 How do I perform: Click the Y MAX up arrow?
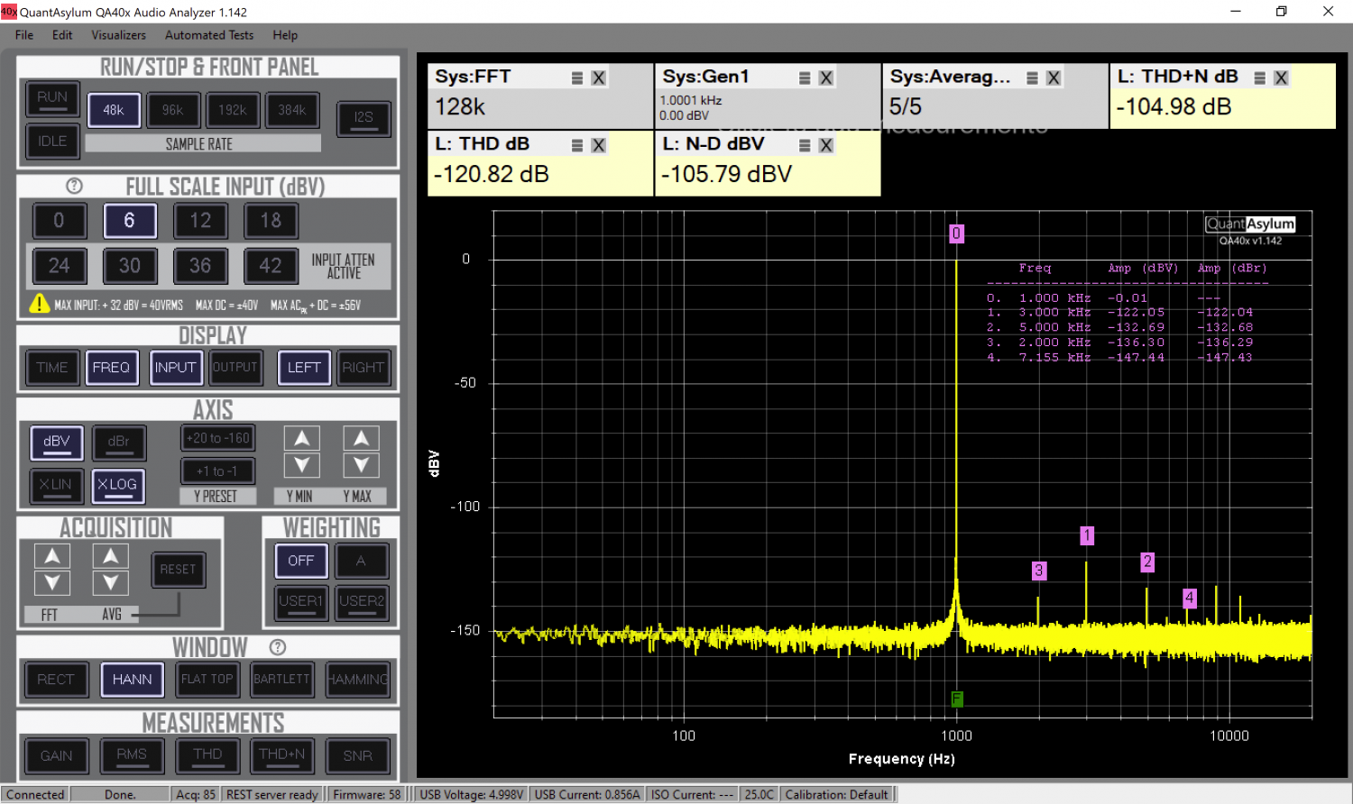click(361, 439)
